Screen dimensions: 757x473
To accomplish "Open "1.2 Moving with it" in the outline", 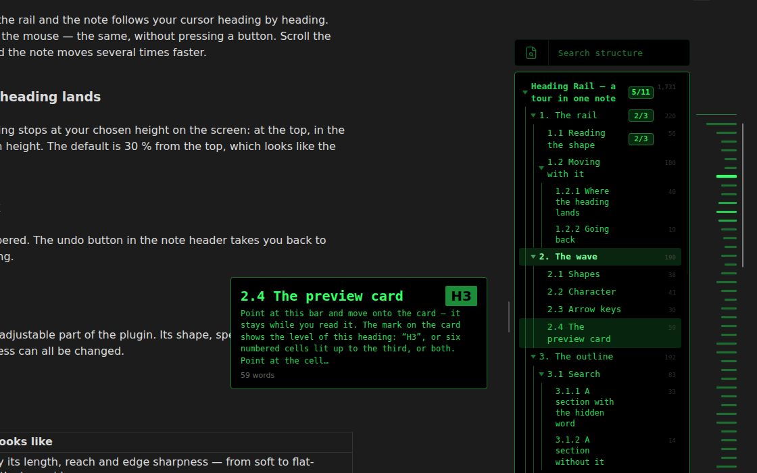I will [x=574, y=168].
